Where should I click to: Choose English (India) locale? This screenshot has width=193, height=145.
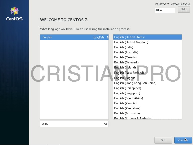[147, 47]
